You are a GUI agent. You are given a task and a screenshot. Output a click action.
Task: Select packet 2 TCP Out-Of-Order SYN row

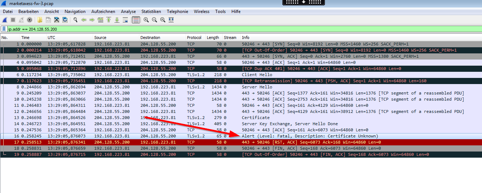[241, 50]
